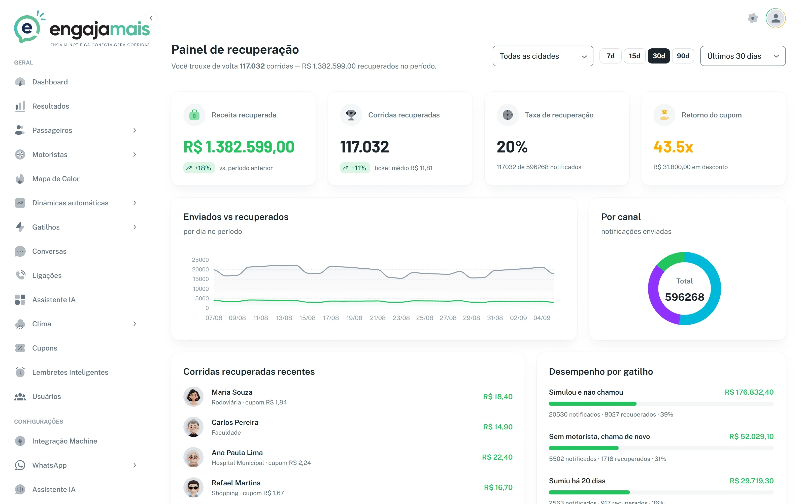
Task: Open the user profile avatar
Action: (x=775, y=18)
